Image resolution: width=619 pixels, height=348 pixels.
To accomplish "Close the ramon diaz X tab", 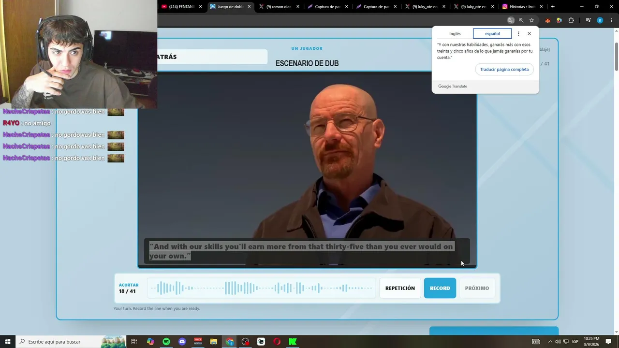I will (298, 7).
